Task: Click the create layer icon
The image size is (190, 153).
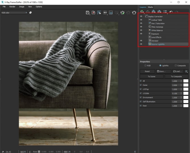Action: 142,12
